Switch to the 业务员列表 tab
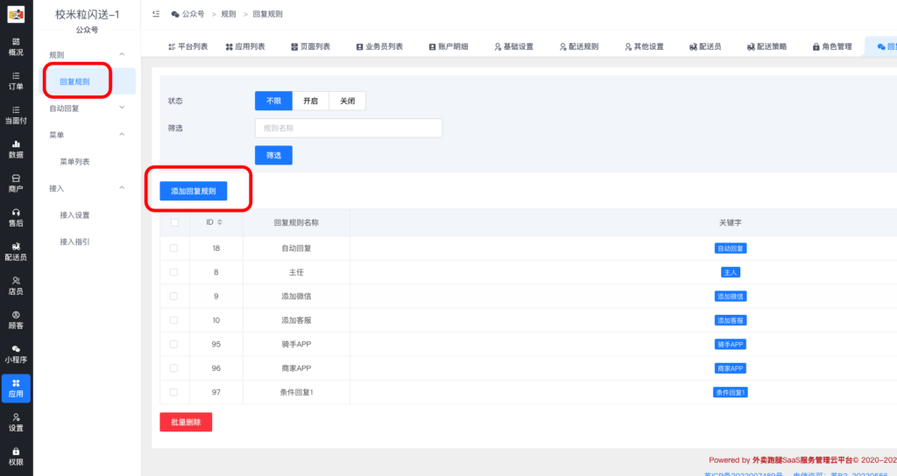Screen dimensions: 897x476 (380, 47)
